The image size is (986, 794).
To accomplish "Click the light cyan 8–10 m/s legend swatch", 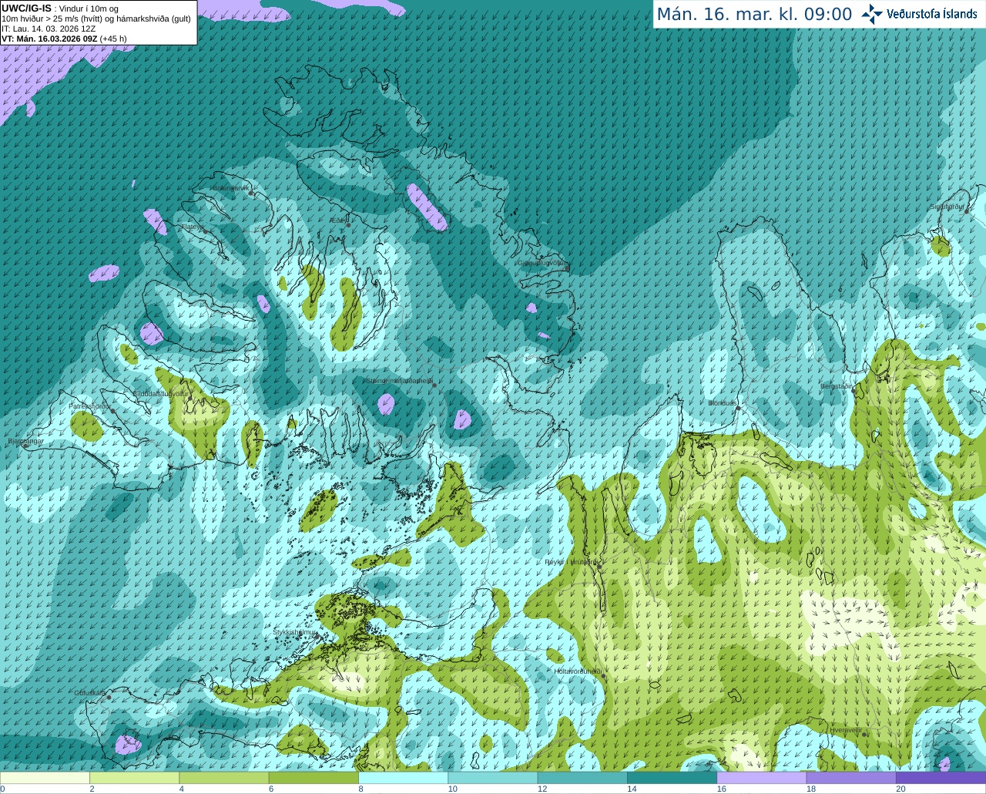I will pyautogui.click(x=403, y=778).
